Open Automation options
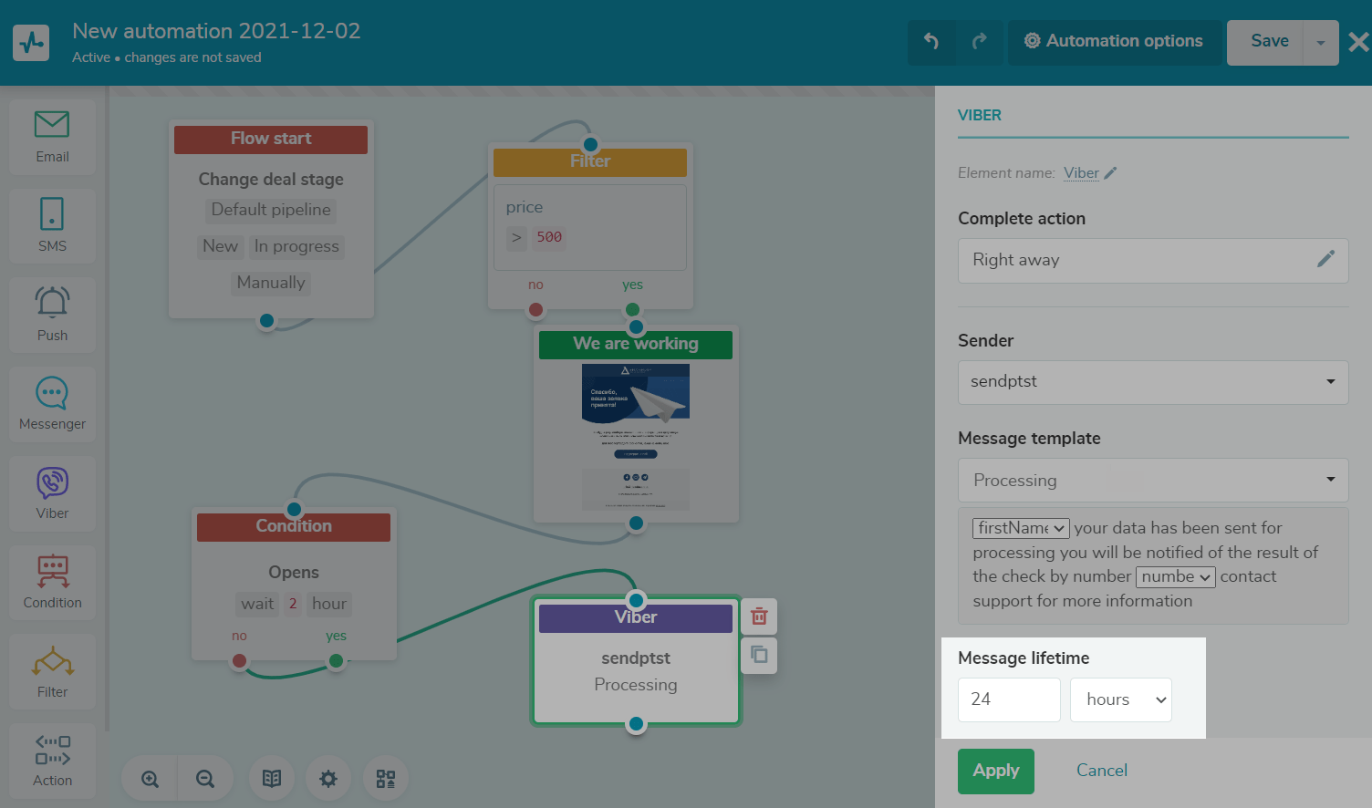The width and height of the screenshot is (1372, 808). click(1114, 42)
